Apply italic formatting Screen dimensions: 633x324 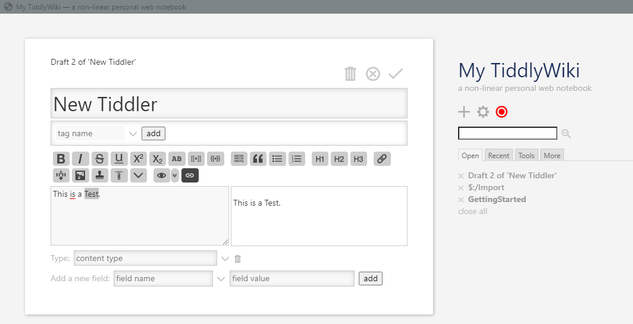click(x=80, y=159)
